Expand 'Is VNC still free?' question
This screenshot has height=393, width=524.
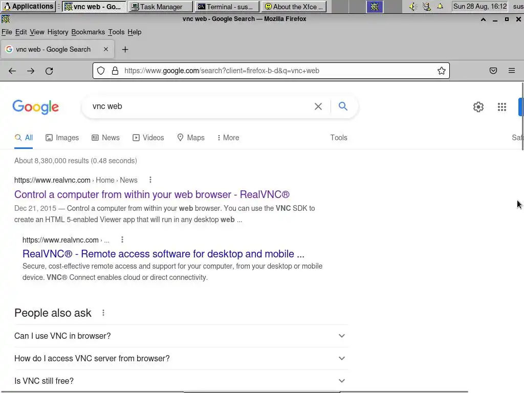tap(181, 381)
